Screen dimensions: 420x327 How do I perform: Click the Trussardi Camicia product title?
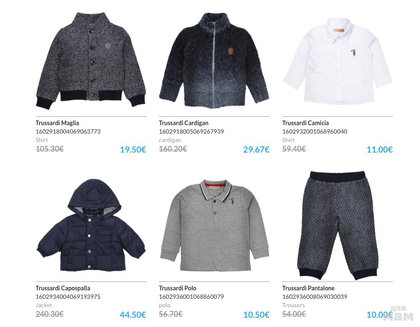305,123
